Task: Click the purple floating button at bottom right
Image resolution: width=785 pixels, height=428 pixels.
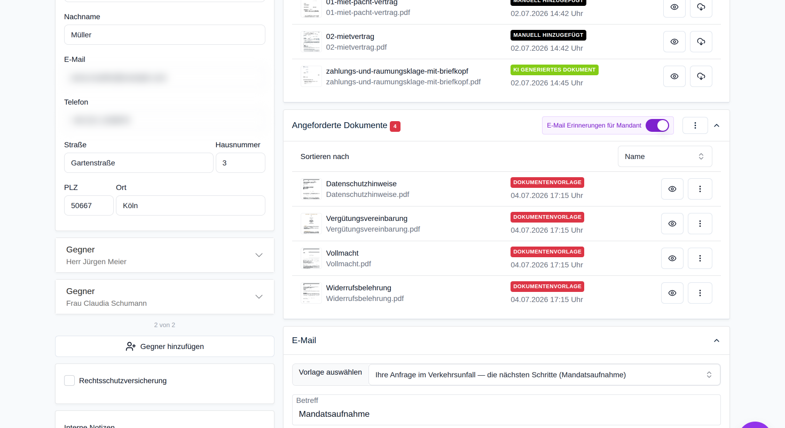Action: (755, 425)
